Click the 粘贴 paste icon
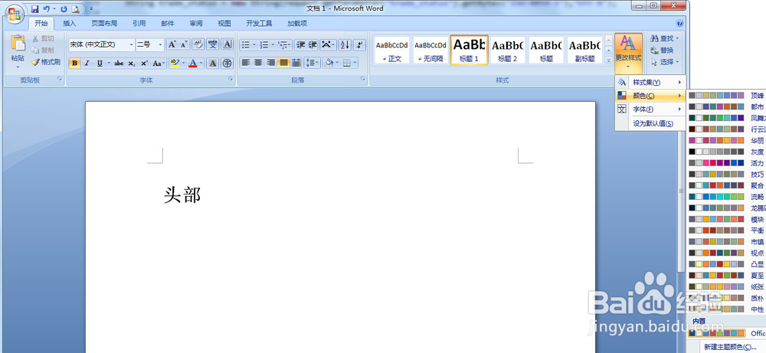 [x=18, y=42]
